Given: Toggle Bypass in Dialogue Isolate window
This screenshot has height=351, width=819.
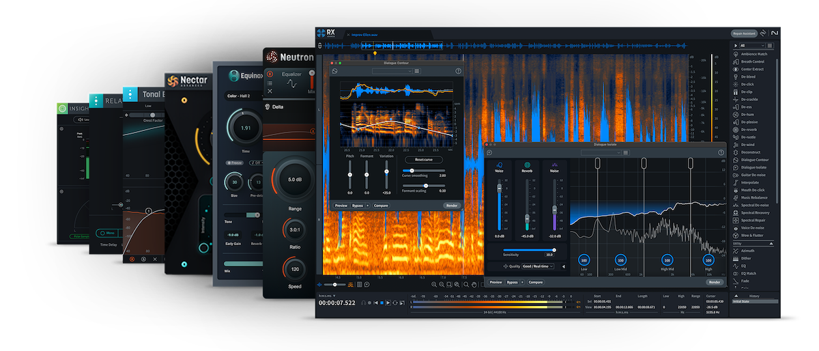Looking at the screenshot, I should [513, 282].
